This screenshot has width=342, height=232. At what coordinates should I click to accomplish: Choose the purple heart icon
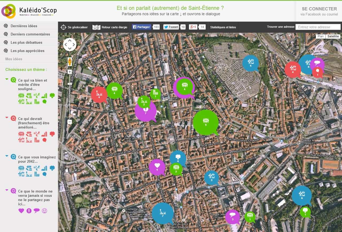point(21,211)
